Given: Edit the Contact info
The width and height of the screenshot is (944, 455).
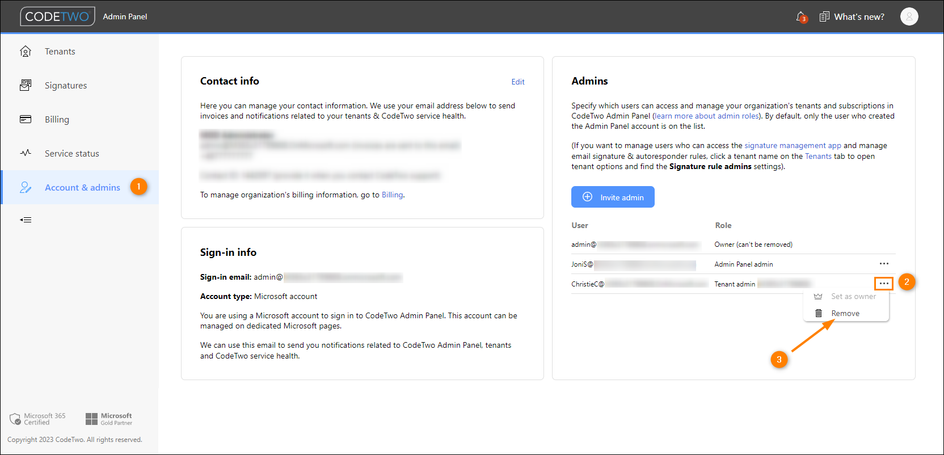Looking at the screenshot, I should pyautogui.click(x=518, y=82).
